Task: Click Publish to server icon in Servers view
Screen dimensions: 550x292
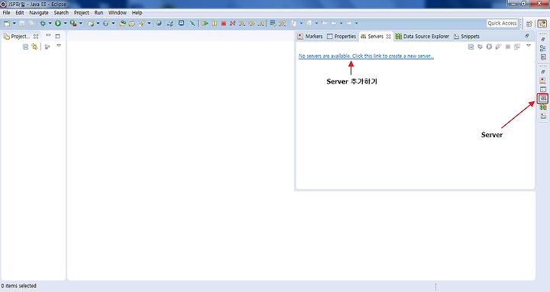Action: (517, 47)
